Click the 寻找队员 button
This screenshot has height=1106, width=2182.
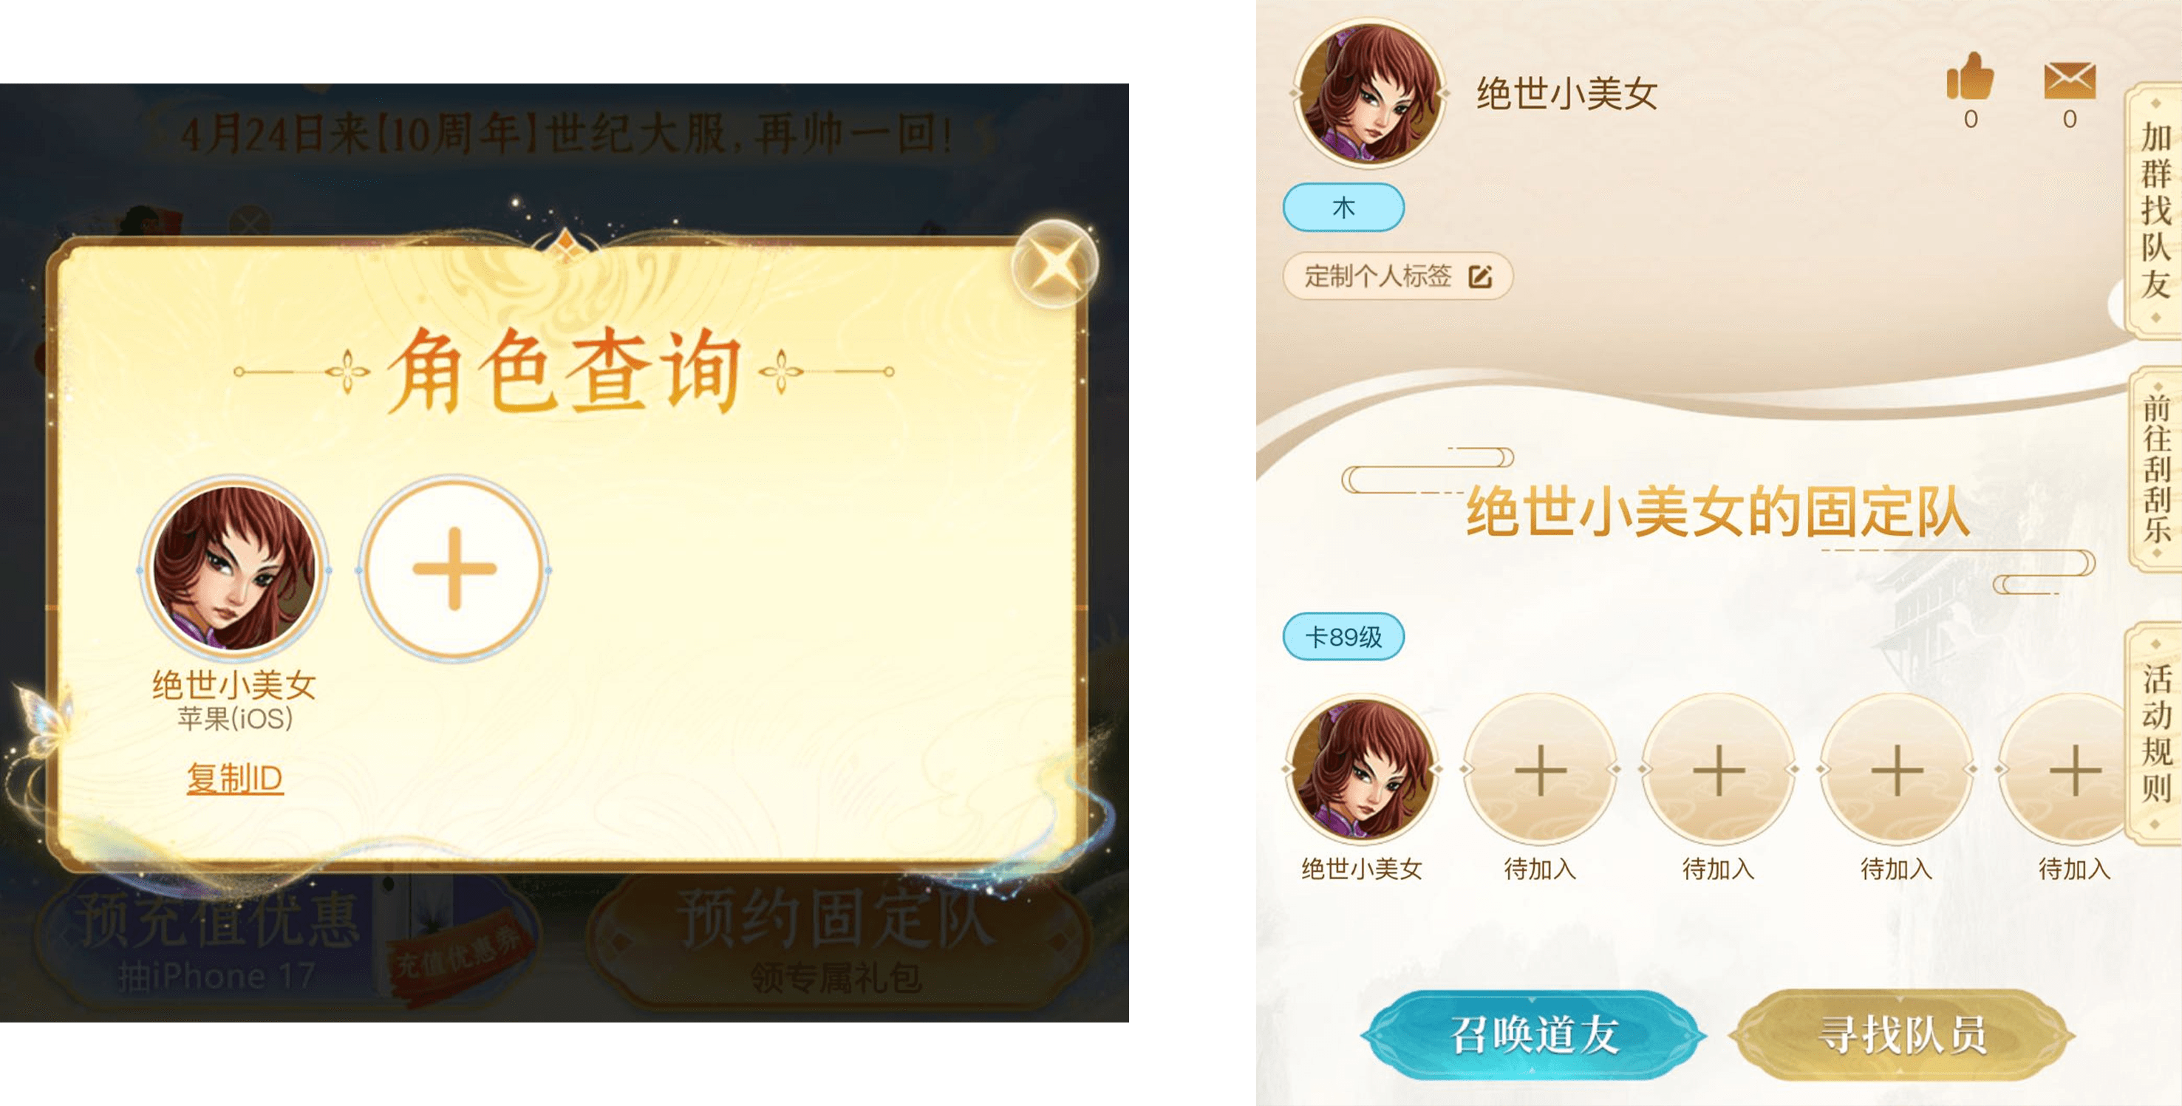[1902, 1034]
